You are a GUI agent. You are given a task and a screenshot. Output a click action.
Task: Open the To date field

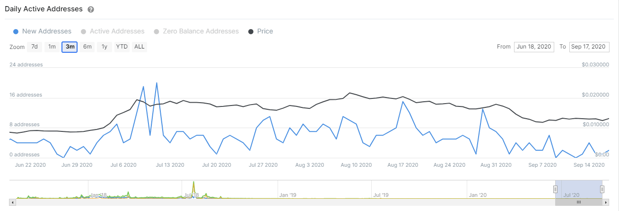(589, 47)
